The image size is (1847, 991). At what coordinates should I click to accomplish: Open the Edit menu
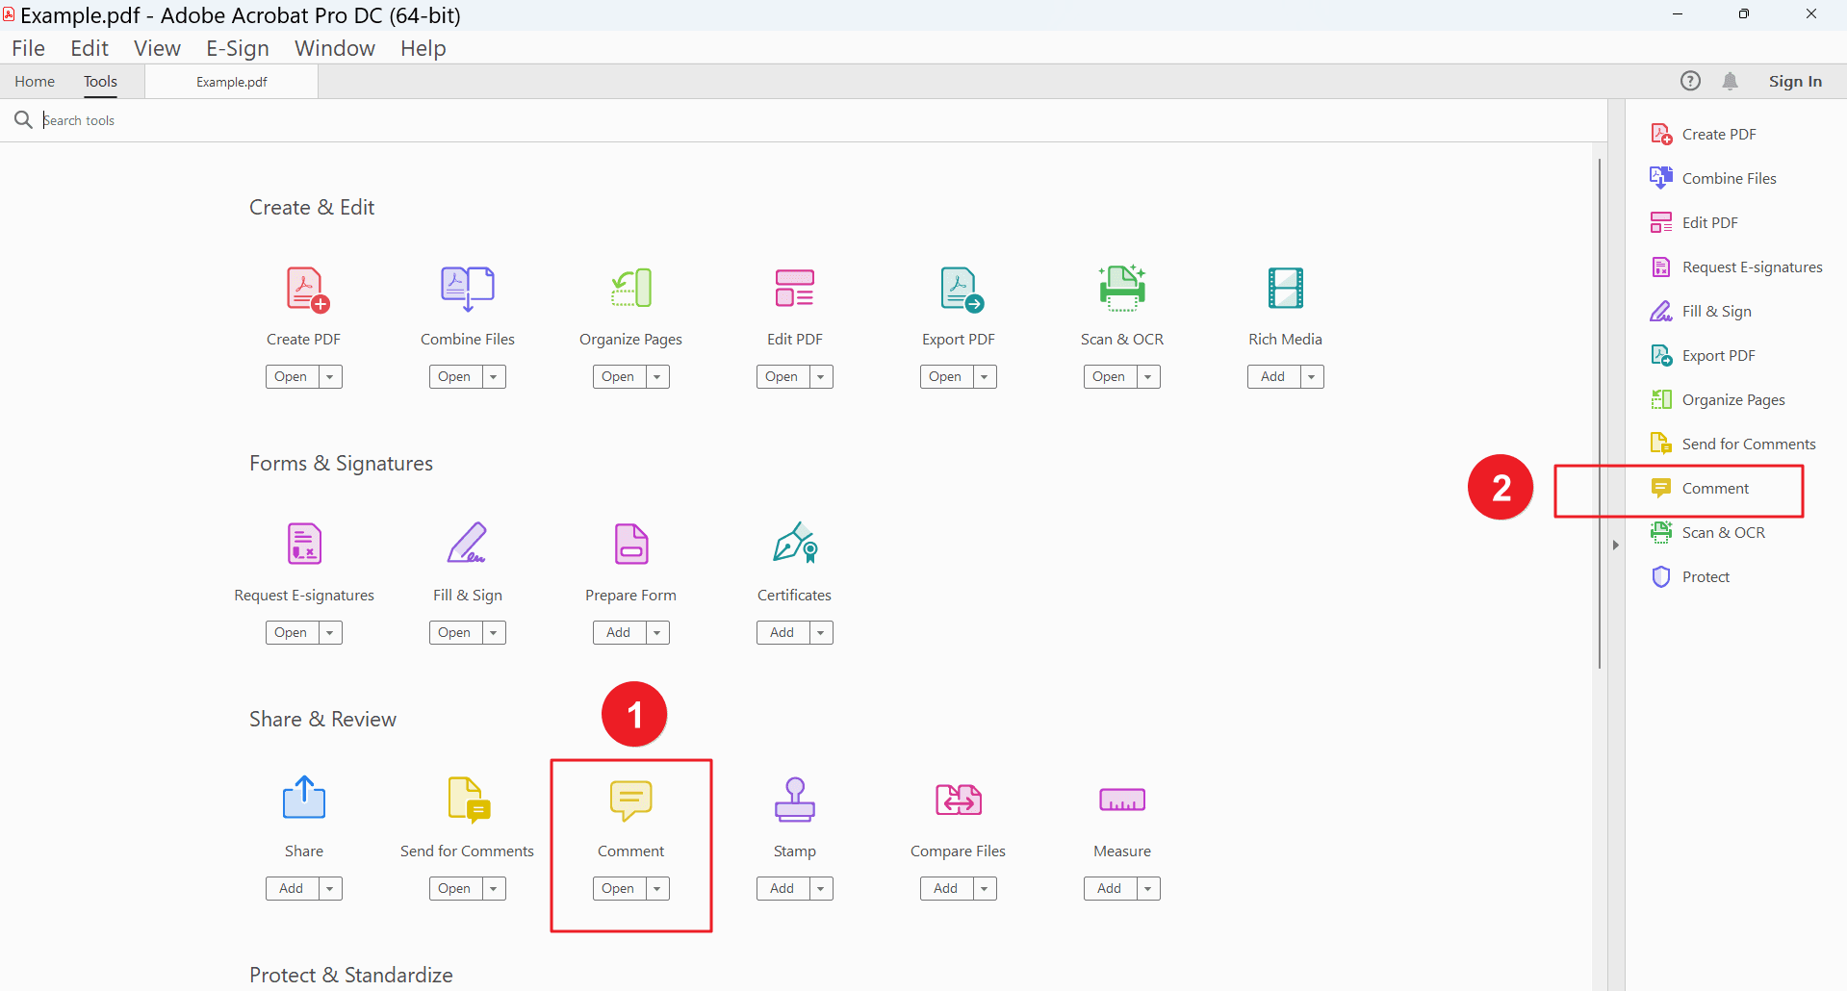coord(90,48)
